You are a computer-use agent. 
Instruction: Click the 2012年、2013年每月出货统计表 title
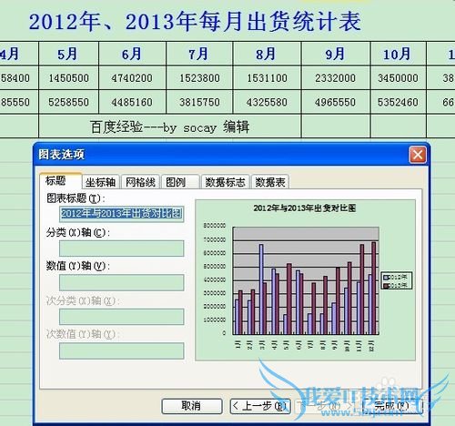click(195, 22)
